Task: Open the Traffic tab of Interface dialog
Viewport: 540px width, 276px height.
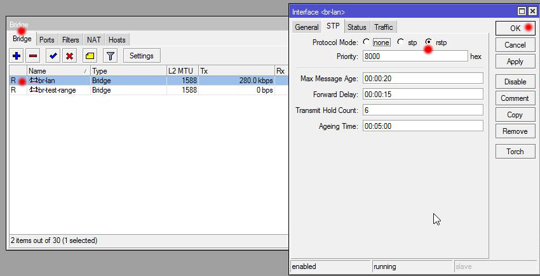Action: click(x=384, y=27)
